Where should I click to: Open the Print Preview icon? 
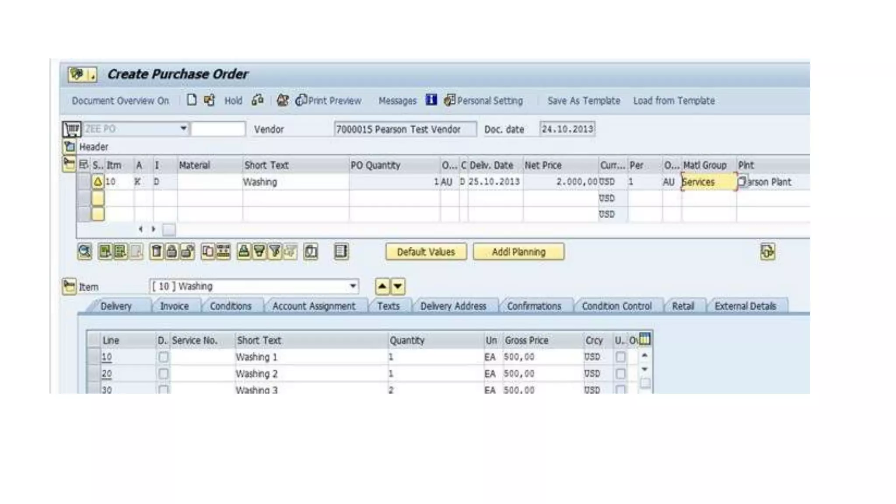click(301, 101)
